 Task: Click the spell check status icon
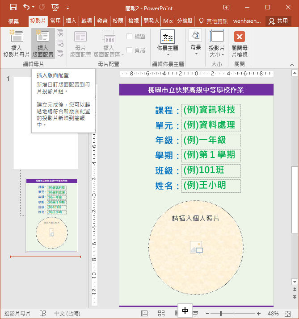point(43,313)
